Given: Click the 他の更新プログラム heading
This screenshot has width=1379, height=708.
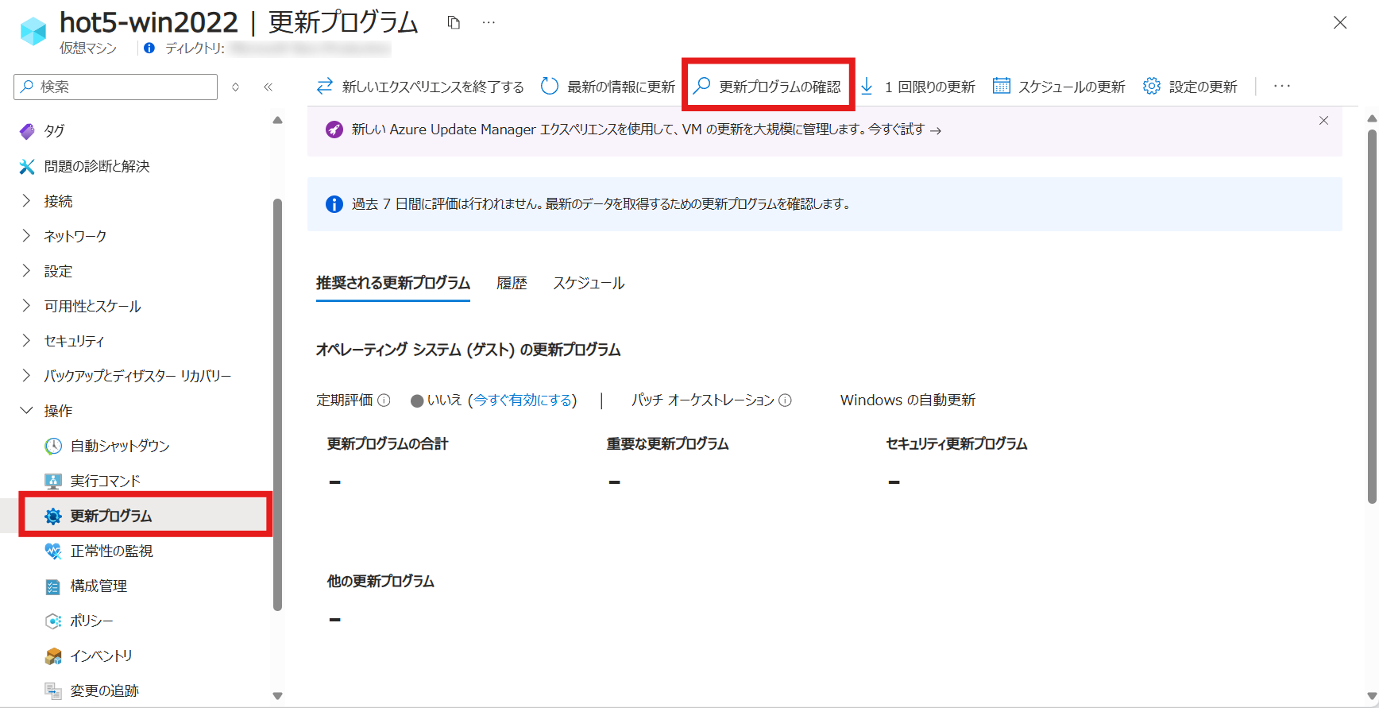Looking at the screenshot, I should tap(380, 582).
